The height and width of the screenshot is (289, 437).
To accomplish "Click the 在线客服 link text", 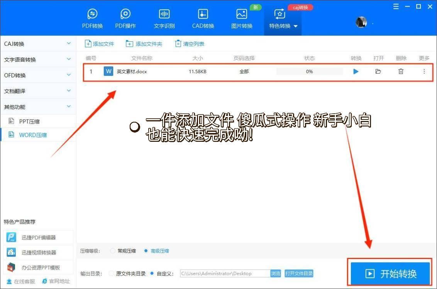I will click(25, 282).
